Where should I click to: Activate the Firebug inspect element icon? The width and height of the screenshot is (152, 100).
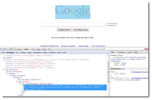tap(2, 49)
